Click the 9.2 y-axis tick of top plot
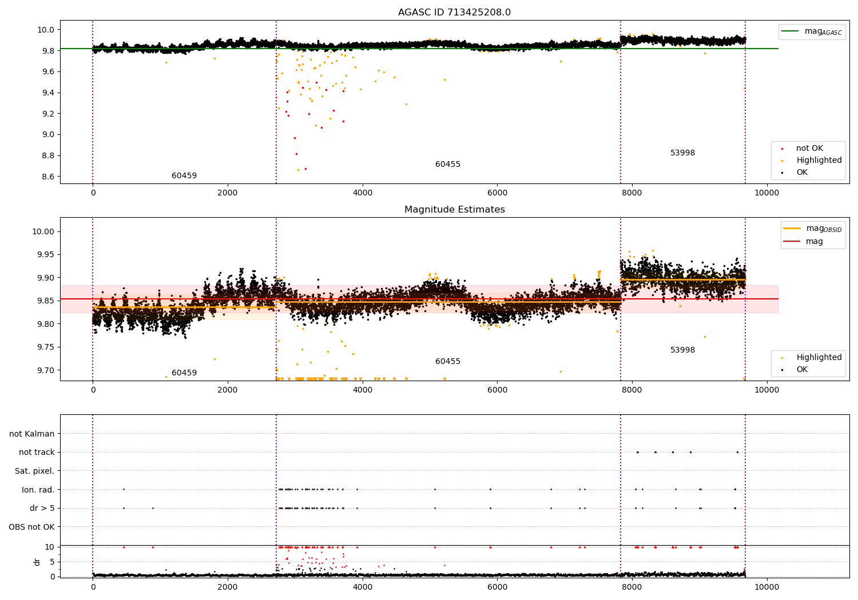Viewport: 858px width, 600px height. [x=47, y=114]
